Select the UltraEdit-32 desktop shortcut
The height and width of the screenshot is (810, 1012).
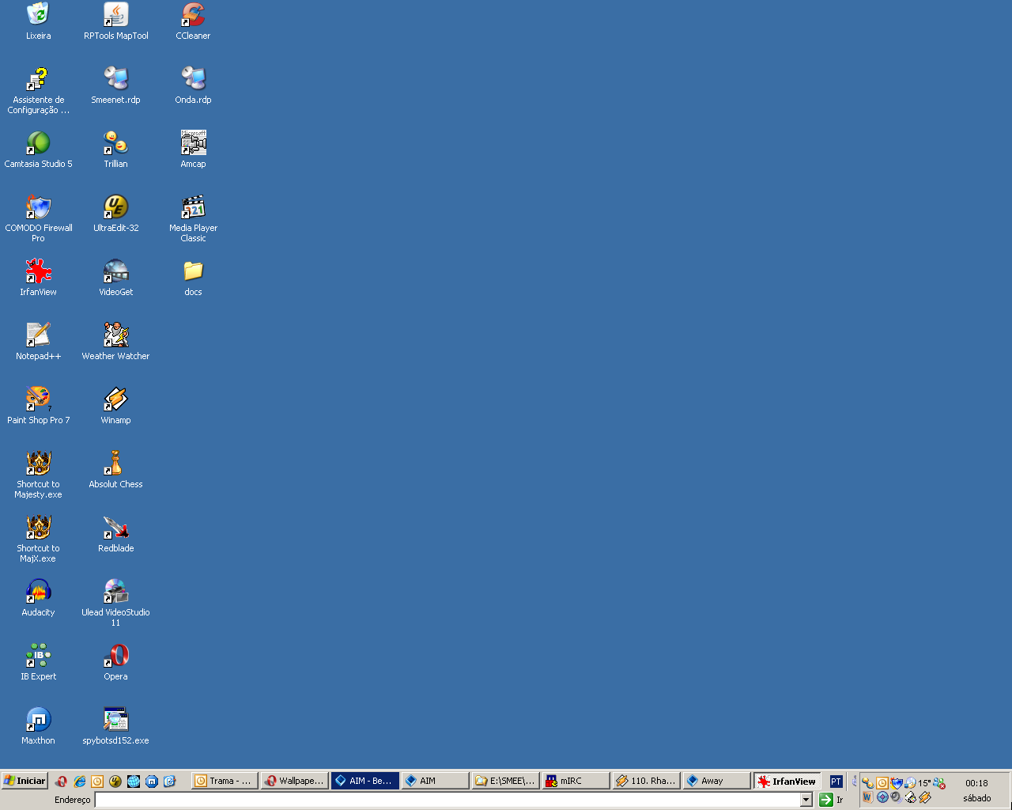pyautogui.click(x=115, y=213)
